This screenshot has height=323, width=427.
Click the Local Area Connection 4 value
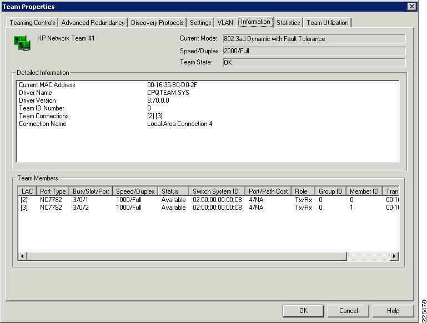pyautogui.click(x=180, y=124)
